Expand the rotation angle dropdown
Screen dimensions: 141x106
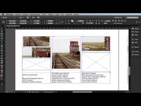click(53, 21)
